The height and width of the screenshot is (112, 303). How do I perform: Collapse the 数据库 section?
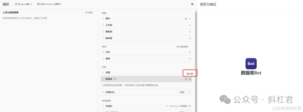point(103,79)
